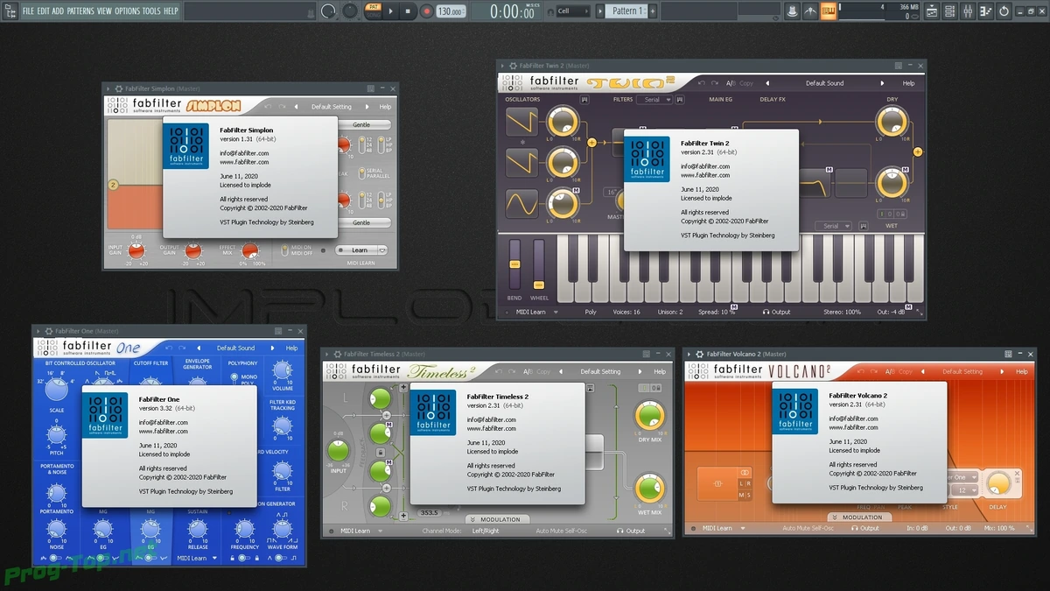Click the Output headphones icon in Timeless 2
Viewport: 1050px width, 591px height.
click(x=620, y=531)
